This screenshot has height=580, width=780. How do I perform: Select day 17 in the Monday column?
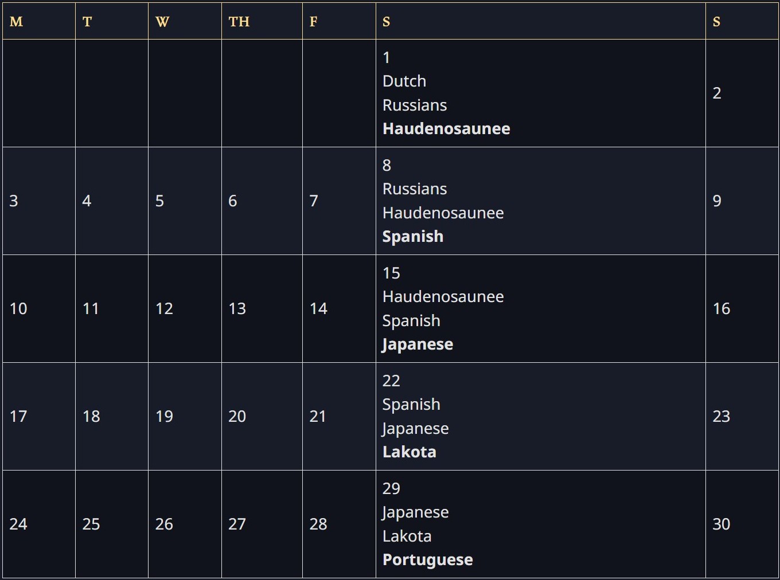pos(18,417)
